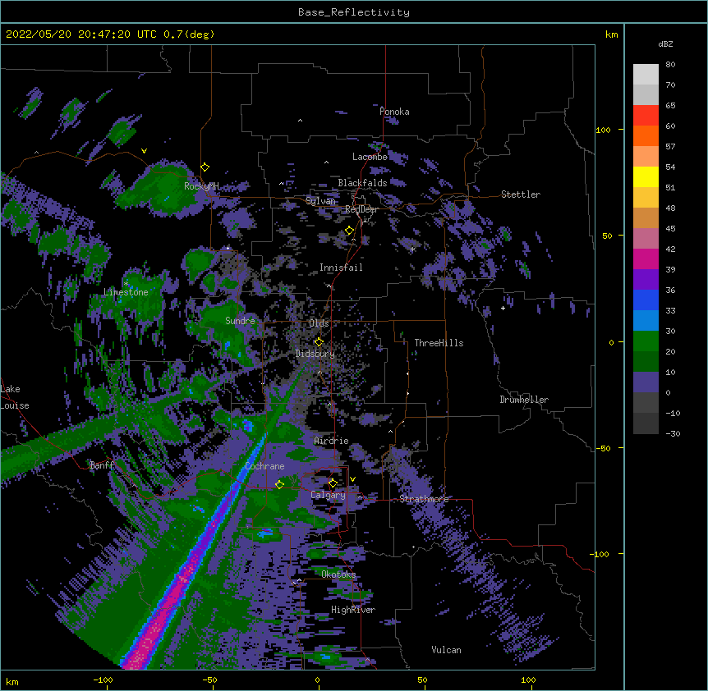Click the RockyMH label
708x691 pixels.
pyautogui.click(x=201, y=185)
